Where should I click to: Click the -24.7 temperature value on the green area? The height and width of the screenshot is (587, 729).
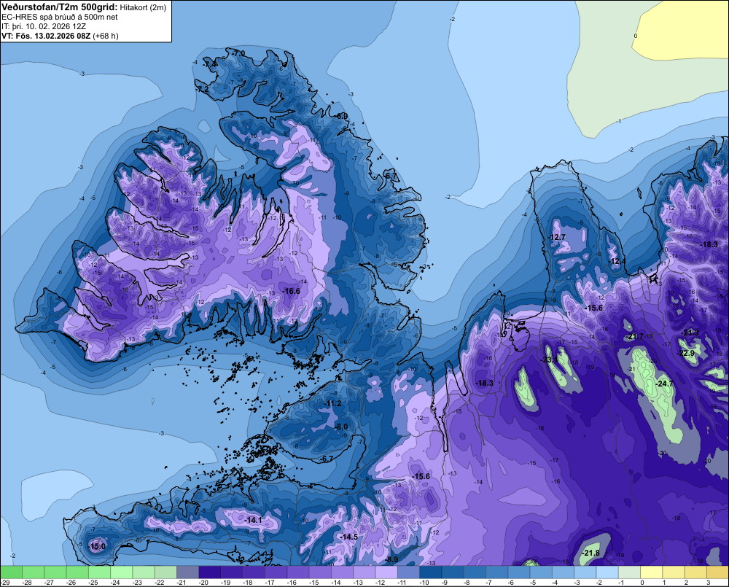(663, 384)
